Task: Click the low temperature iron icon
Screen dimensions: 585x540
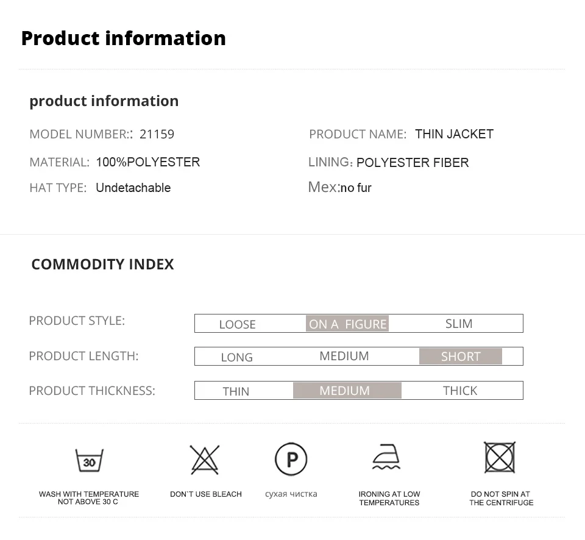Action: coord(386,457)
